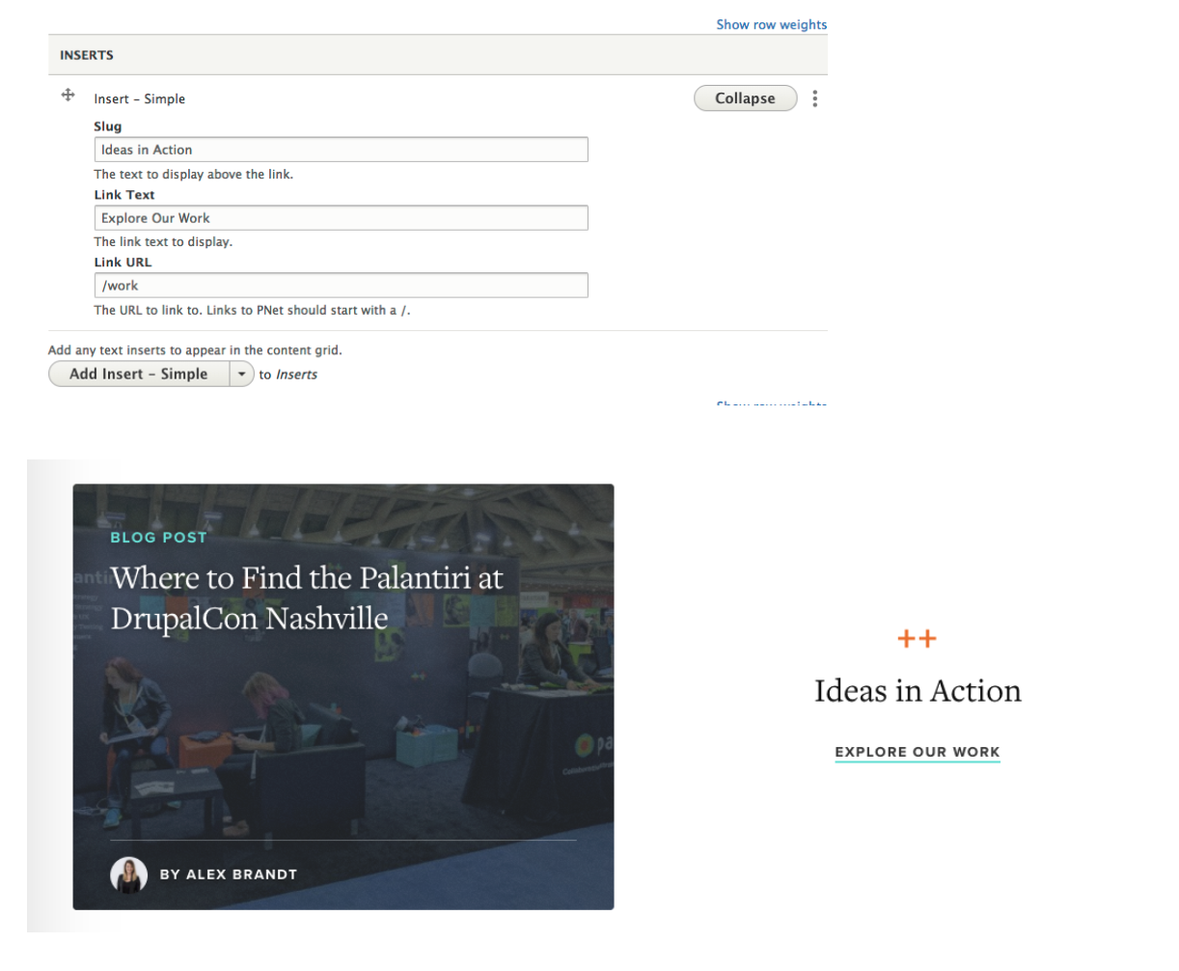Click the Ideas in Action heading
The image size is (1179, 971).
pyautogui.click(x=917, y=691)
